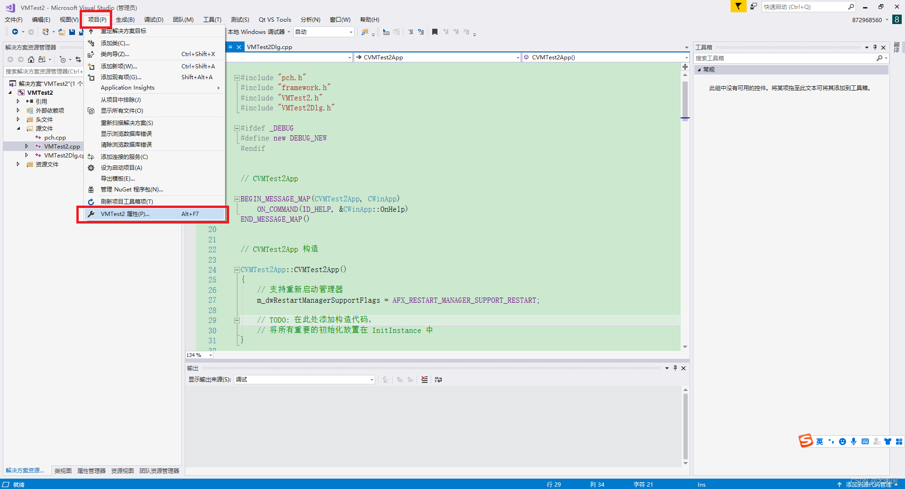Pin the Toolbox panel
Screen dimensions: 905x489
pos(875,47)
